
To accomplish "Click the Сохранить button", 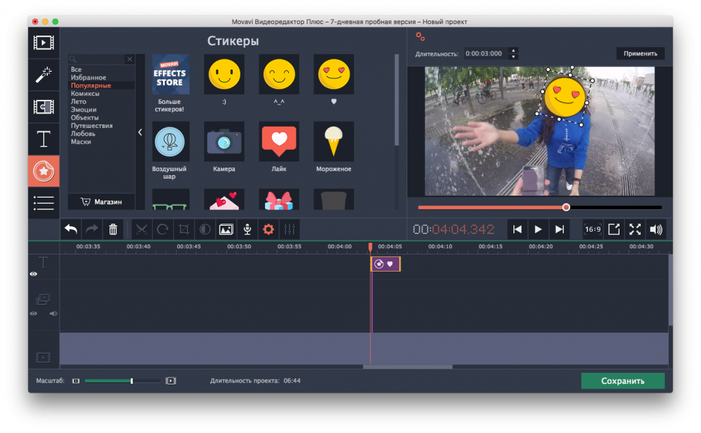I will click(622, 381).
